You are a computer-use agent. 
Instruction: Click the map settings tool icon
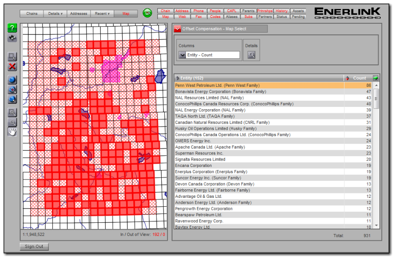tap(12, 38)
